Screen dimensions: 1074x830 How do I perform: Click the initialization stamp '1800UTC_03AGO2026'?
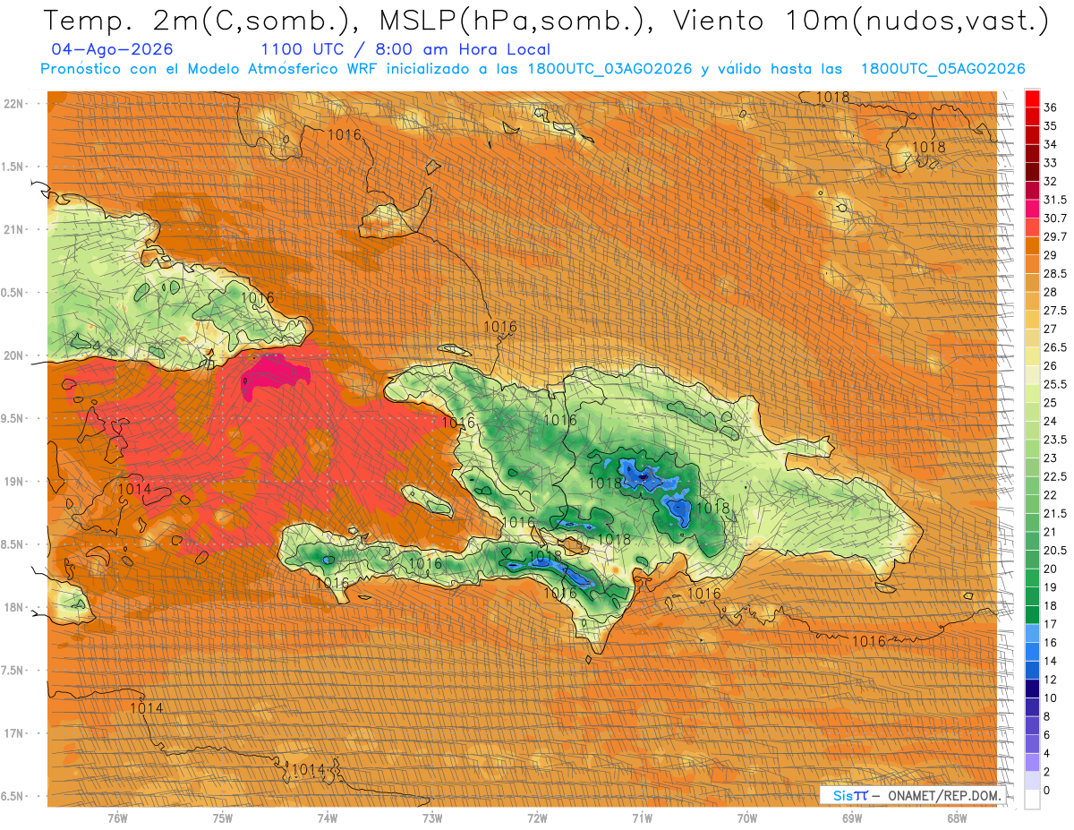click(610, 69)
